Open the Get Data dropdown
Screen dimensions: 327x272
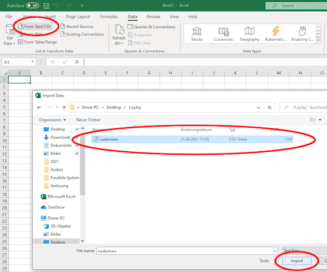click(x=10, y=35)
